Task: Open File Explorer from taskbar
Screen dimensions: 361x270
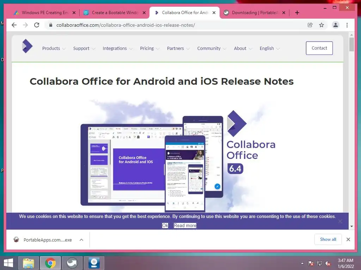Action: 28,263
